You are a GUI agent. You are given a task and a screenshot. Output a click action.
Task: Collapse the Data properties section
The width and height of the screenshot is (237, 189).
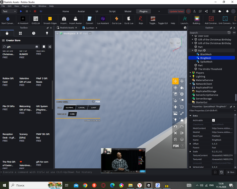click(191, 116)
